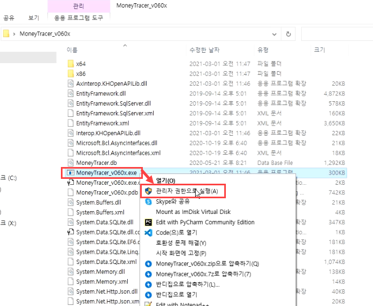Click the refresh icon next to address bar
Screen dimensions: 373x306
[288, 34]
